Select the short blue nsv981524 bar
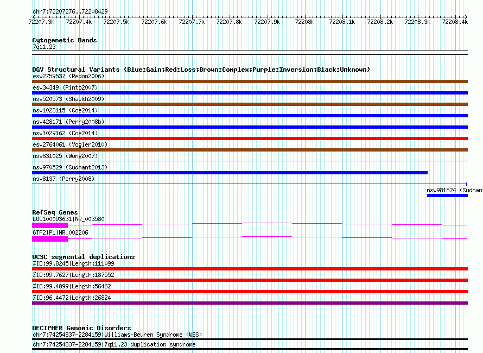 point(447,196)
